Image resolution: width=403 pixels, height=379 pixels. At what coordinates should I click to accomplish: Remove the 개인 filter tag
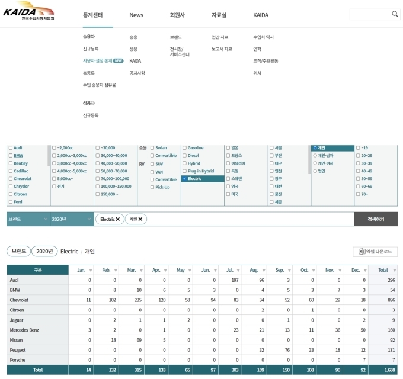click(140, 219)
